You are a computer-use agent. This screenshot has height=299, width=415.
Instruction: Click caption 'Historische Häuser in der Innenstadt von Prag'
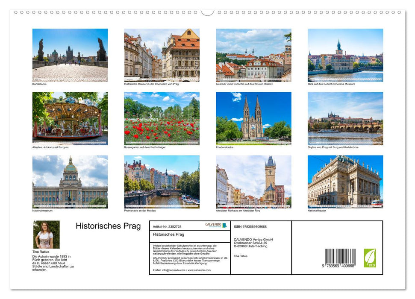(x=151, y=84)
